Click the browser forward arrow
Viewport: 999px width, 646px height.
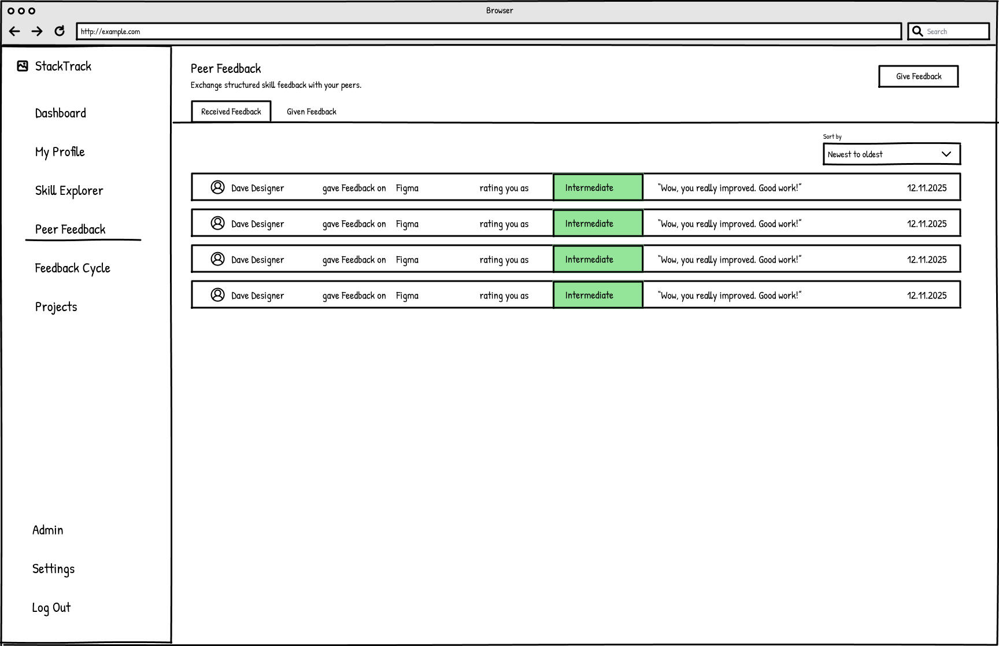tap(37, 31)
